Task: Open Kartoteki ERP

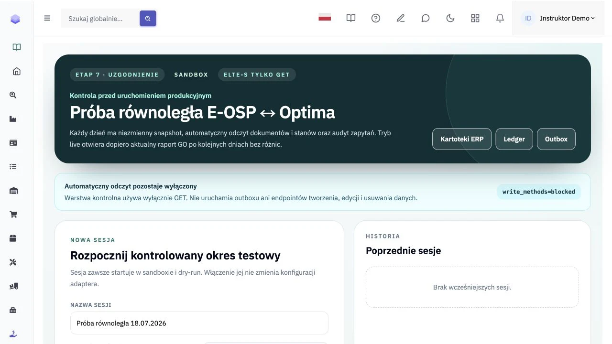Action: coord(462,139)
